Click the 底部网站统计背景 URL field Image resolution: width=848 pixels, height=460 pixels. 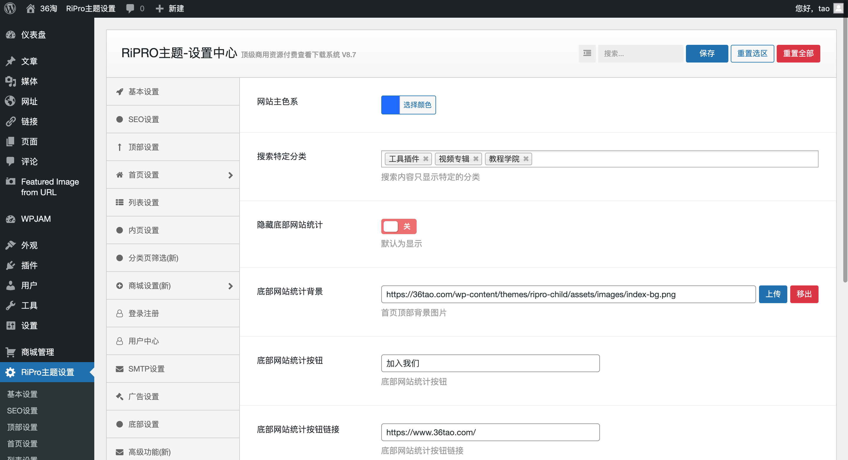click(x=568, y=294)
